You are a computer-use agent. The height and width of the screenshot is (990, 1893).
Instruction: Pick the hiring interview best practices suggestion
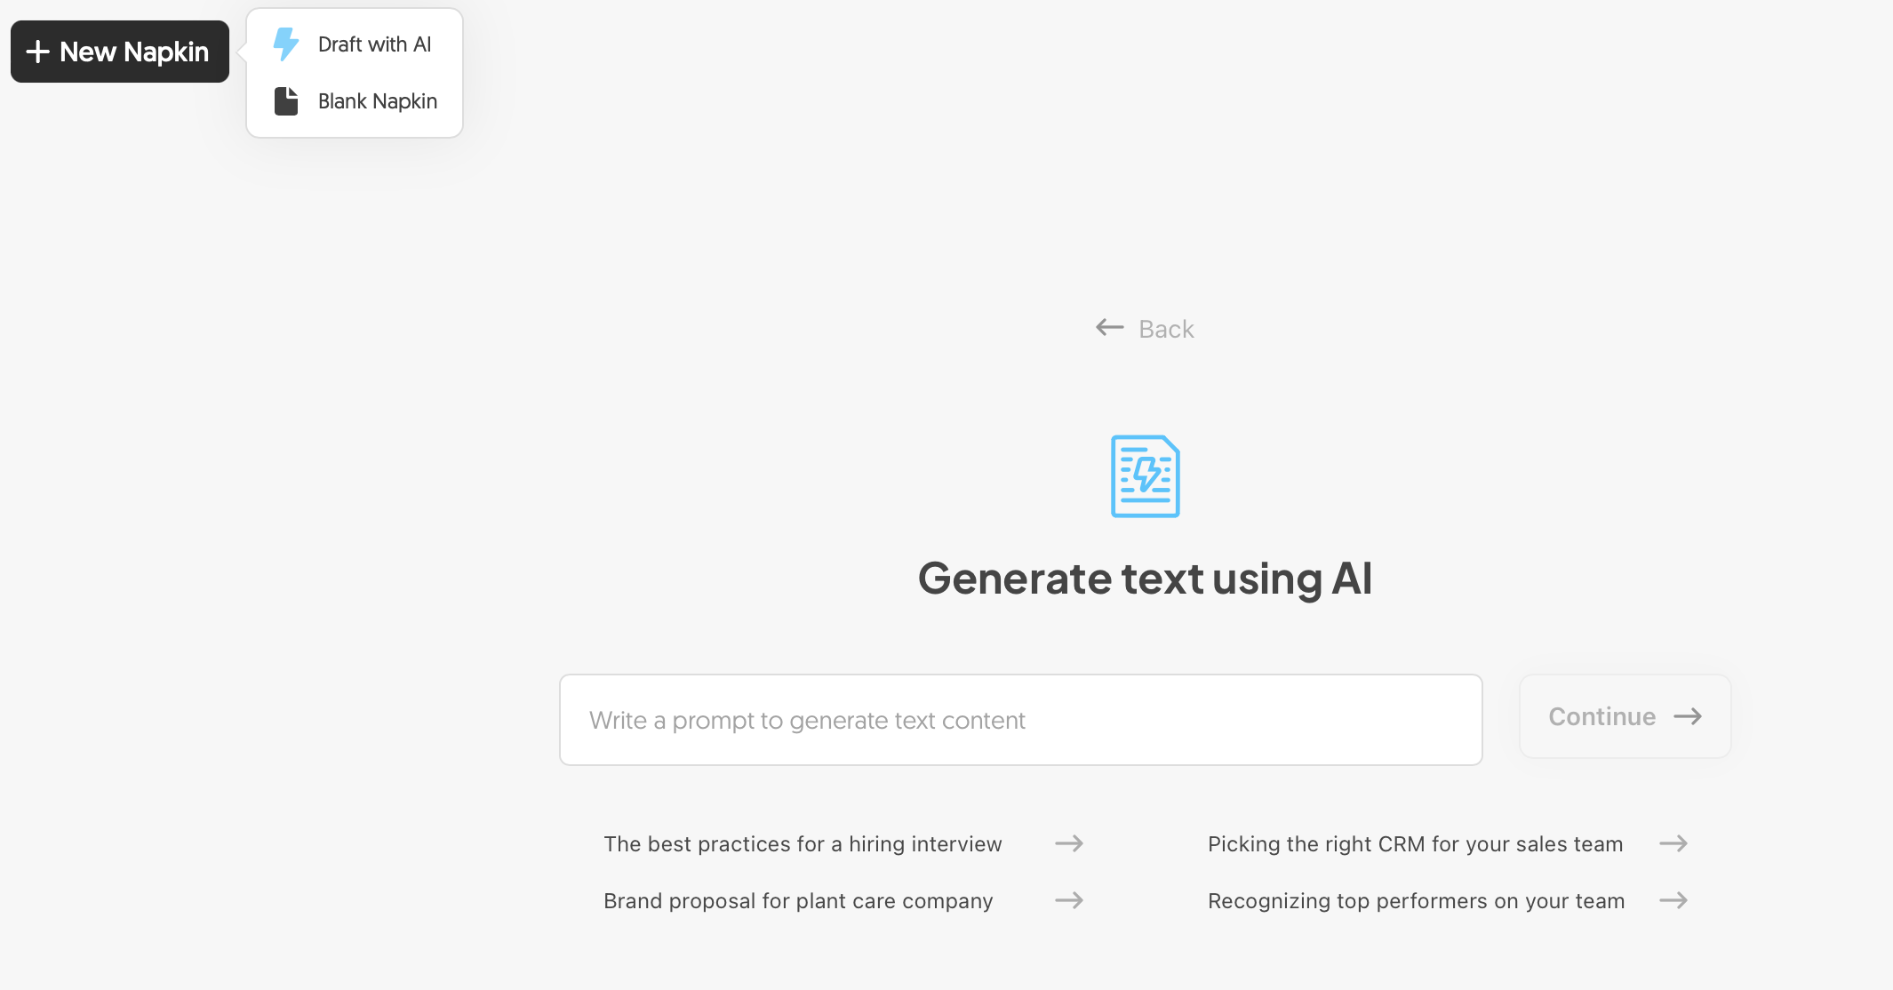803,844
